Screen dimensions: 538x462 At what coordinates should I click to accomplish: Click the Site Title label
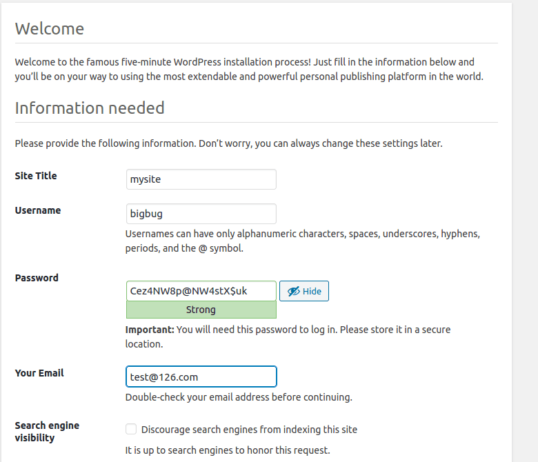(x=36, y=176)
